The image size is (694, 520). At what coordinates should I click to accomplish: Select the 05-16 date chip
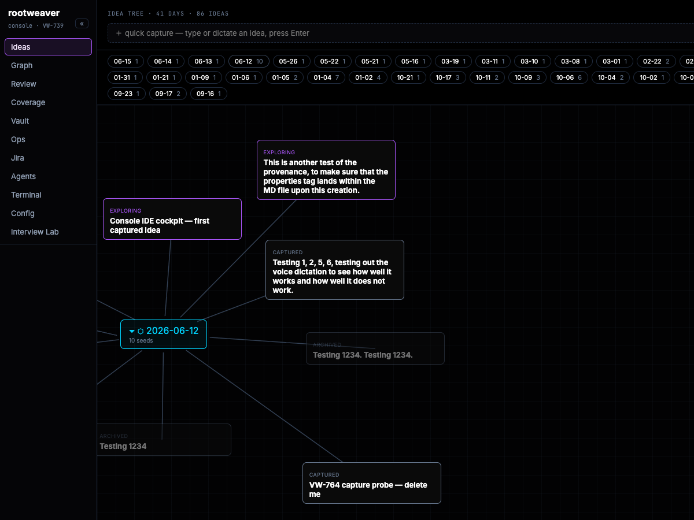(x=414, y=61)
